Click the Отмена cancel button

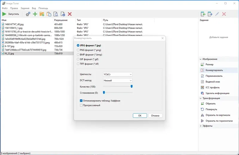point(155,115)
